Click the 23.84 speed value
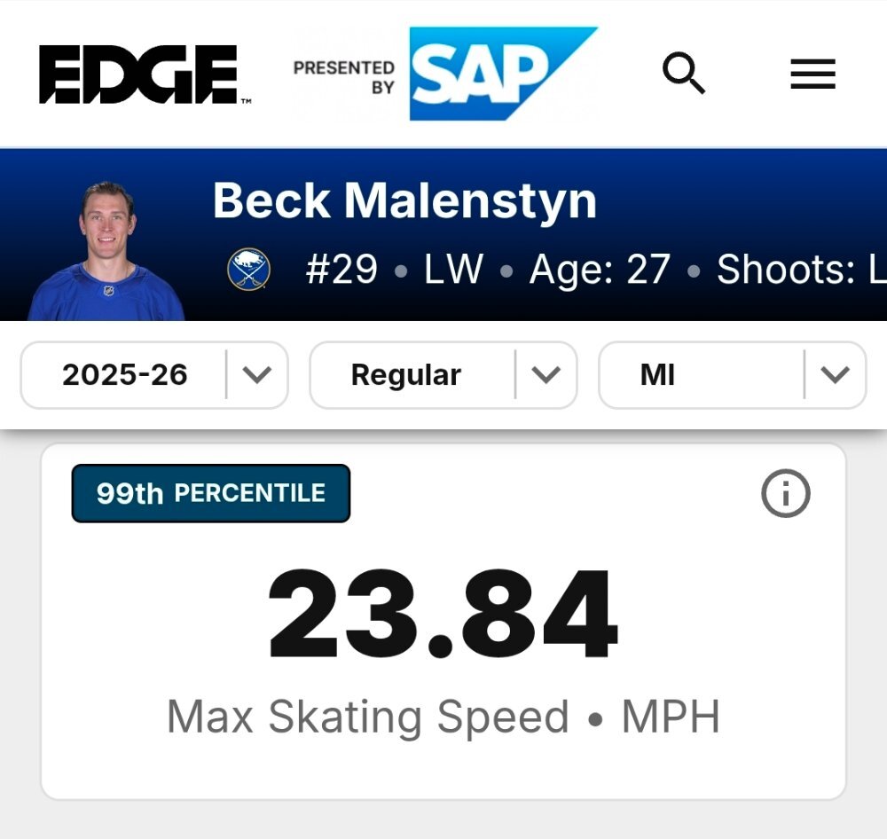Screen dimensions: 887x839 pos(443,616)
